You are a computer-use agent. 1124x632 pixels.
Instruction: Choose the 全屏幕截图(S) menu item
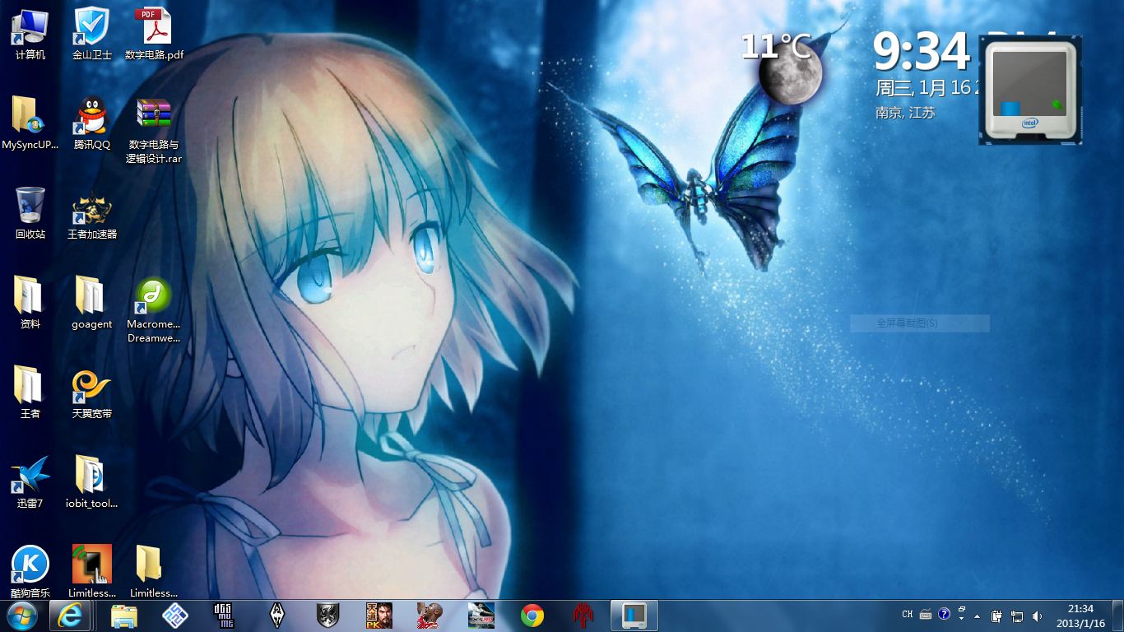(920, 323)
